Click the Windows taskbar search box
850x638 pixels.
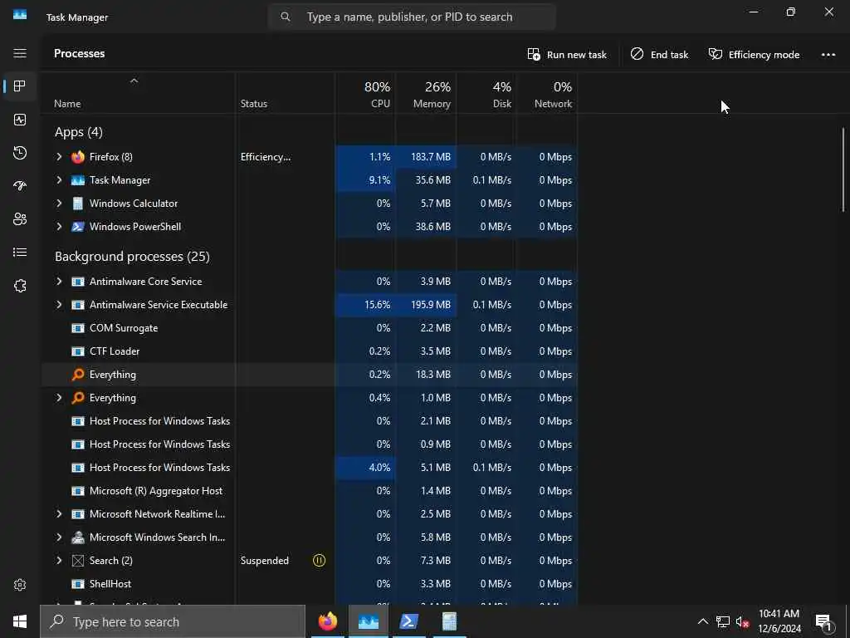[173, 621]
